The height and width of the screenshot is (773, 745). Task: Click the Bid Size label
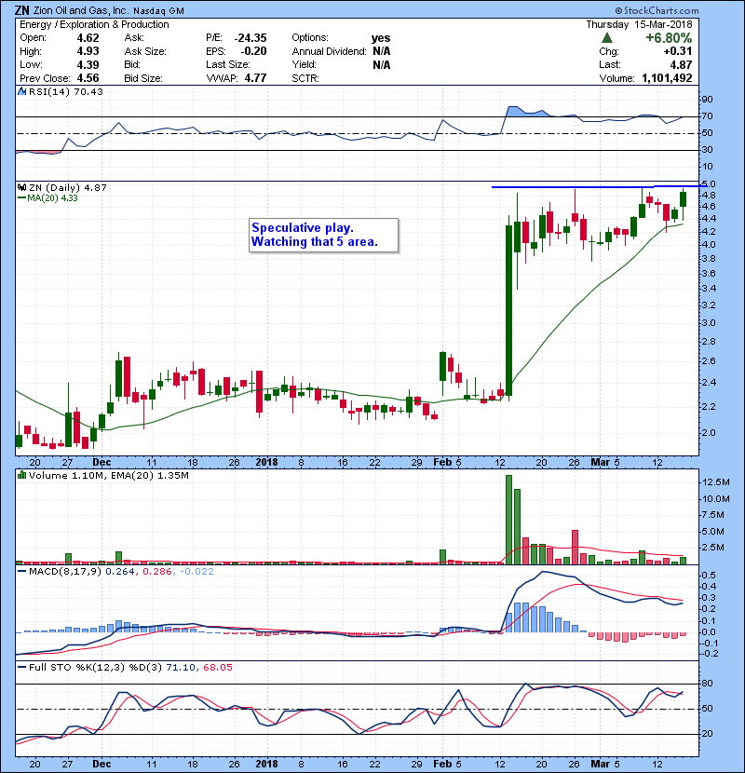[x=143, y=78]
